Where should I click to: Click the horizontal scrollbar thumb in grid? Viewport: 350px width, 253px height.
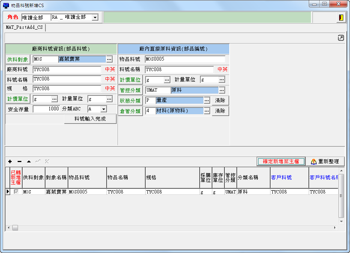[x=15, y=228]
